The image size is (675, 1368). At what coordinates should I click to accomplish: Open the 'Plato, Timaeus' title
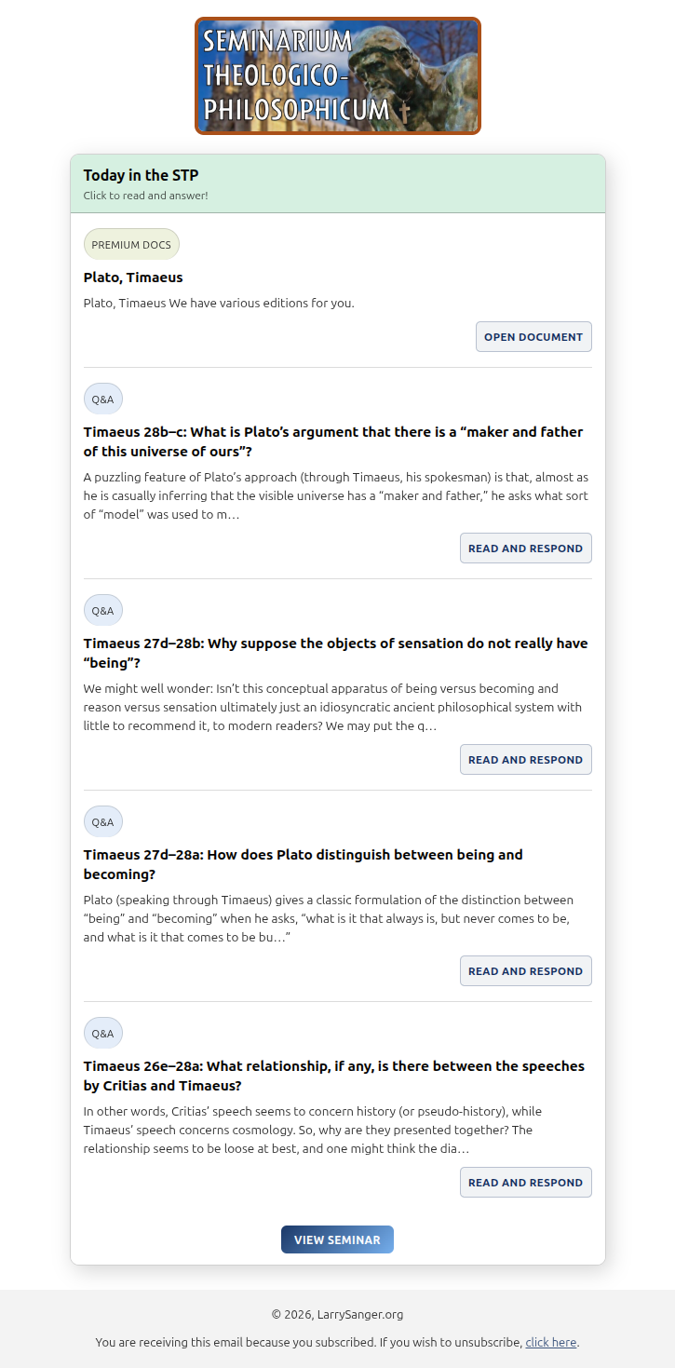(133, 278)
